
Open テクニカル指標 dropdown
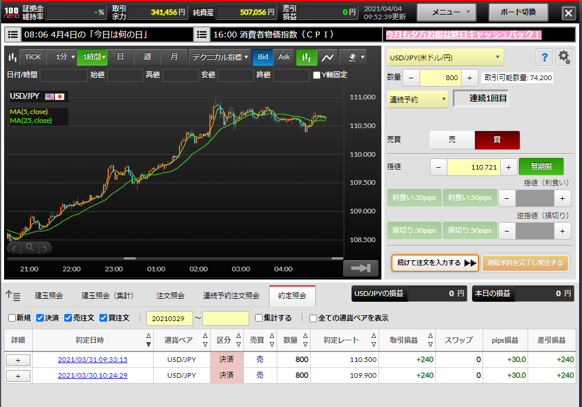coord(220,57)
